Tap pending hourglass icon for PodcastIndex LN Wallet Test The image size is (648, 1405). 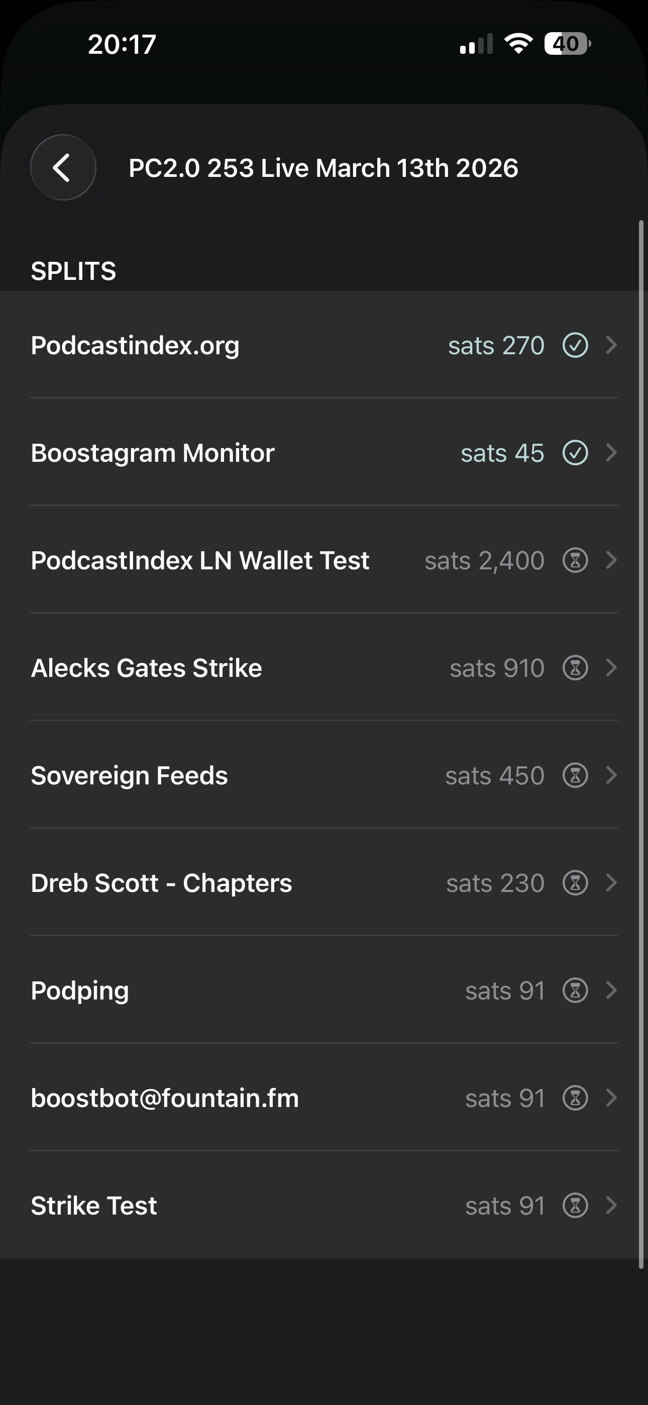click(x=575, y=560)
